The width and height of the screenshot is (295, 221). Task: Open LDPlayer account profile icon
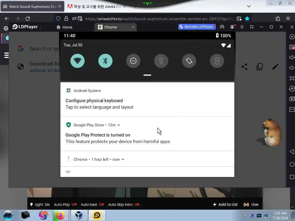point(232,27)
